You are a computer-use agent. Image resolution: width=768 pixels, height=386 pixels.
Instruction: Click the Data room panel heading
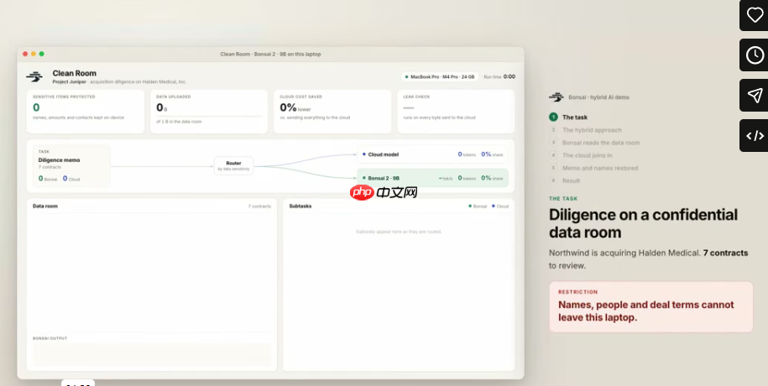click(45, 206)
